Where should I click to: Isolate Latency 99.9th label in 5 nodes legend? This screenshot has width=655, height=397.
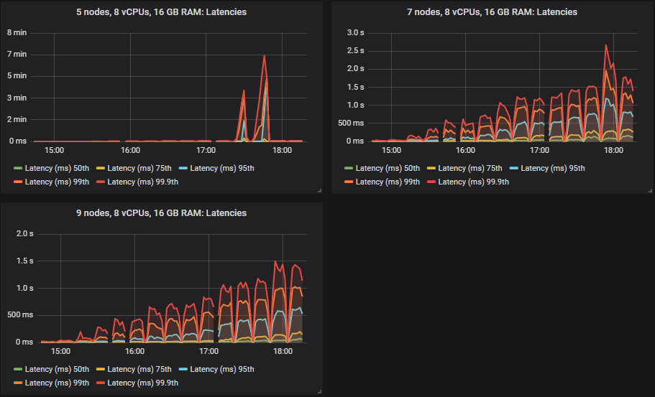(x=142, y=182)
